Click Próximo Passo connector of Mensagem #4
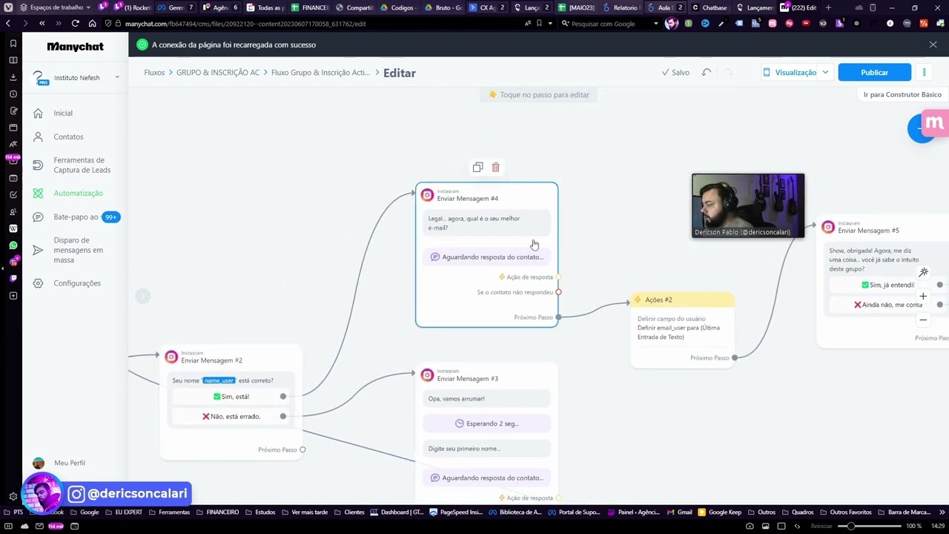Image resolution: width=949 pixels, height=534 pixels. [x=558, y=317]
